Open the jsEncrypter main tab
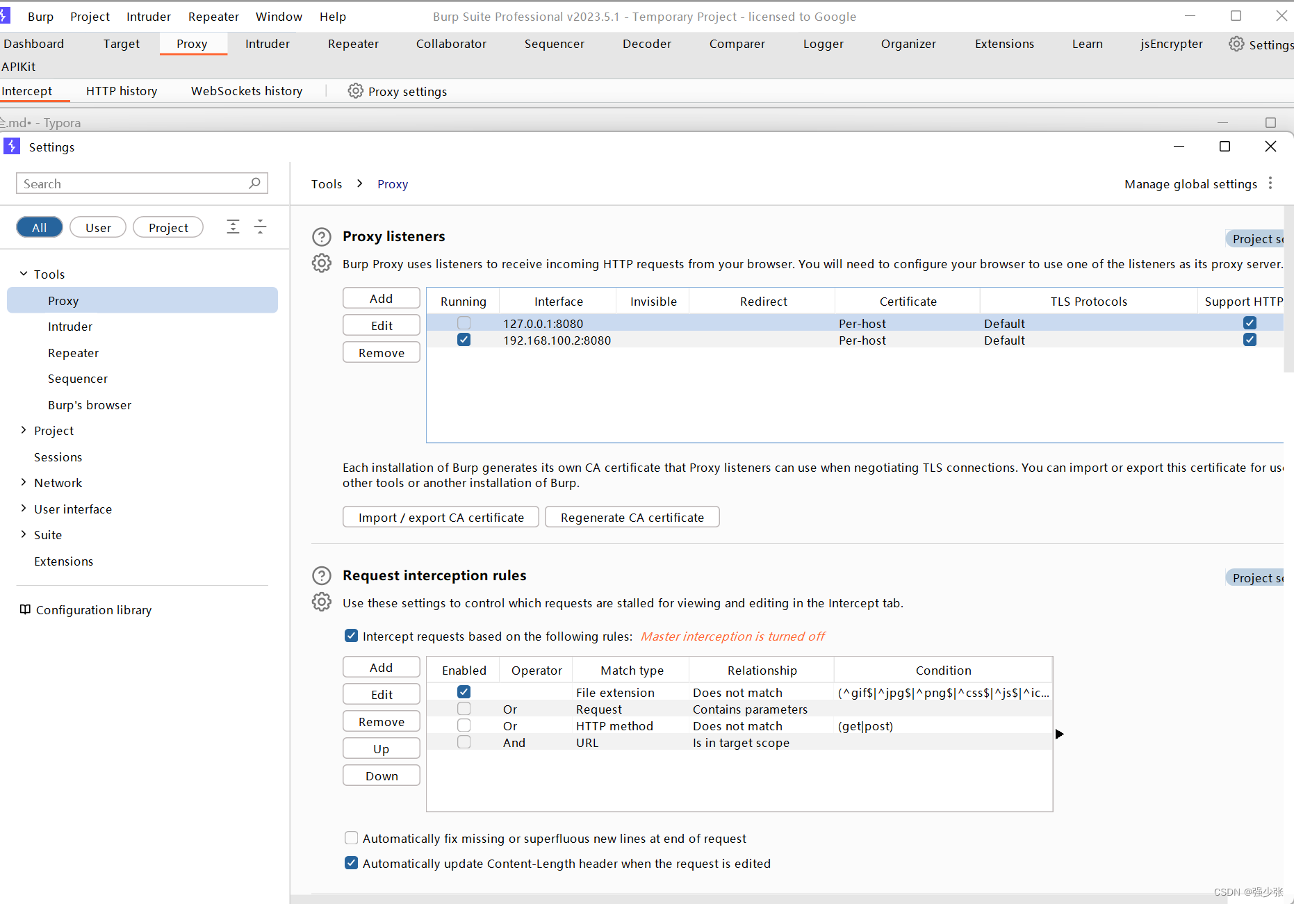 coord(1171,44)
